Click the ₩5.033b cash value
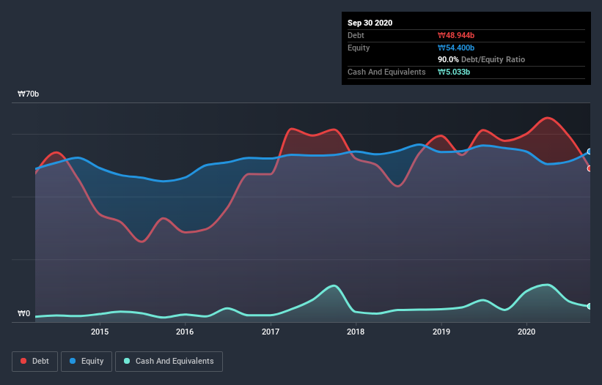Viewport: 602px width, 385px height. pyautogui.click(x=454, y=72)
